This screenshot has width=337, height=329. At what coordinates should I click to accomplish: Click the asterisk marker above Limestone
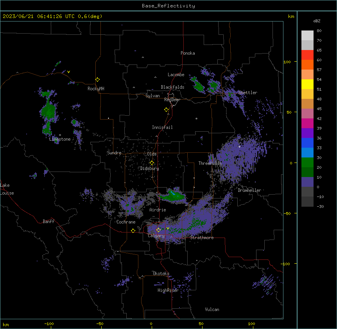coord(60,135)
